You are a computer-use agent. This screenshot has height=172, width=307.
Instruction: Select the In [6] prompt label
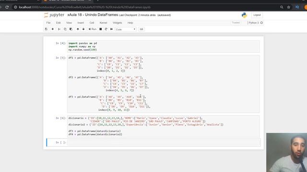(61, 118)
